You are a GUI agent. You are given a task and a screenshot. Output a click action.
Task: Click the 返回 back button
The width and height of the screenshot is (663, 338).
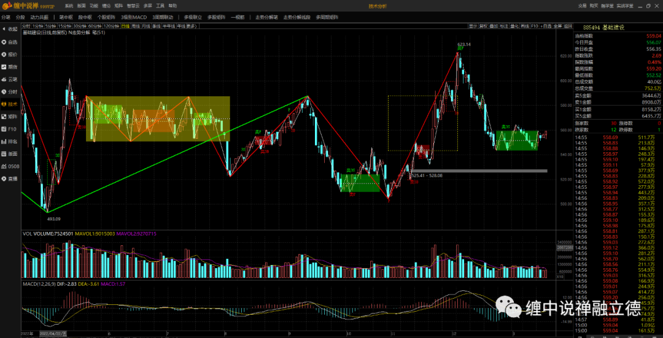click(x=568, y=26)
